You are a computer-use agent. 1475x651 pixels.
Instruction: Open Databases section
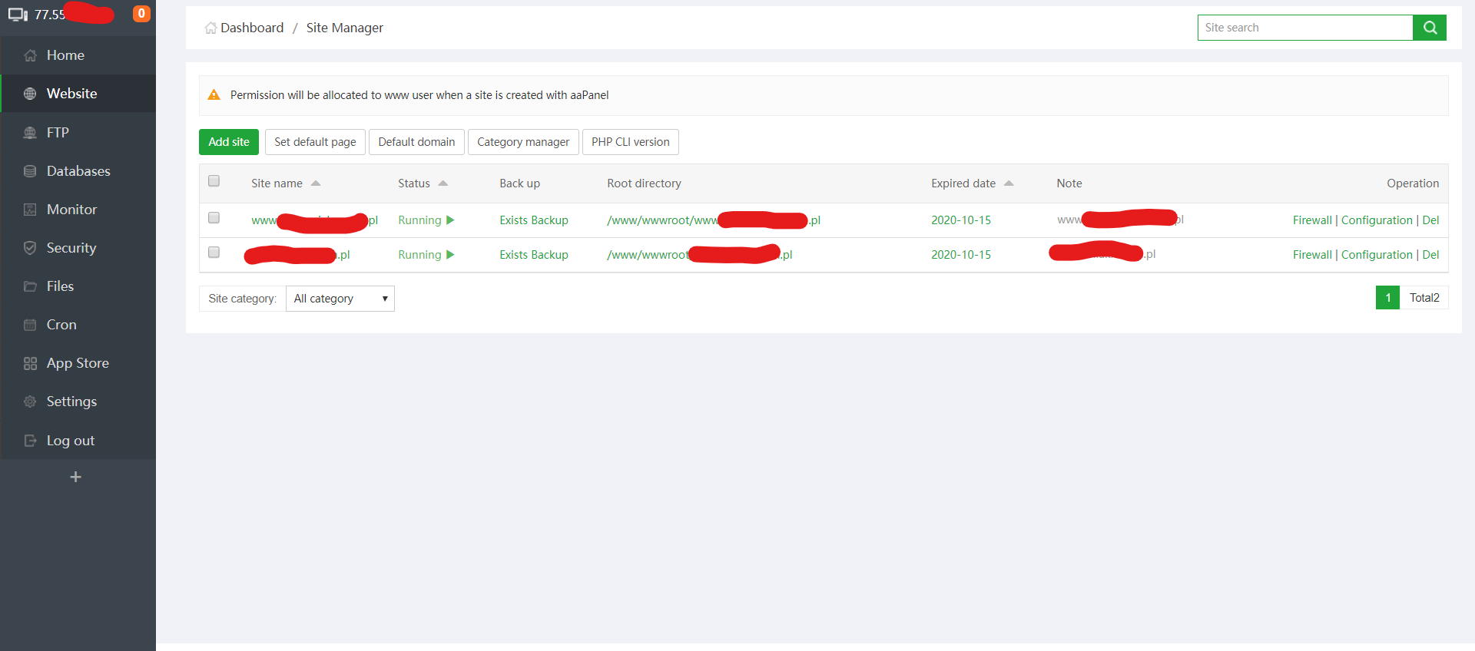click(78, 171)
